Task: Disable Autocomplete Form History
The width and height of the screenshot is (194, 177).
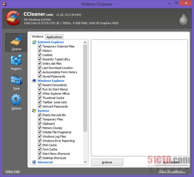Action: pos(40,72)
